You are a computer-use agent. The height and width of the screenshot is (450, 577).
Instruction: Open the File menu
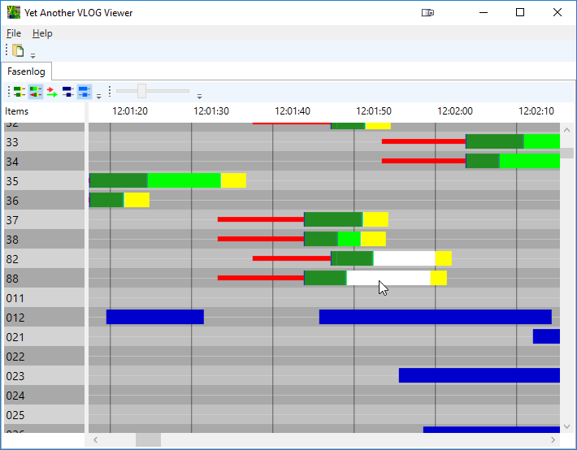coord(14,33)
